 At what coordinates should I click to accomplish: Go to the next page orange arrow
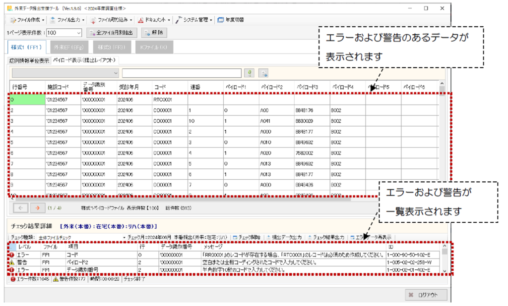[x=38, y=208]
